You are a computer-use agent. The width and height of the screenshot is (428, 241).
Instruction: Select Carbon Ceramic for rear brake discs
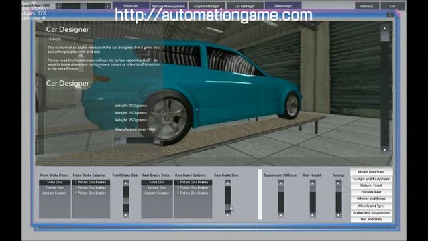[x=157, y=193]
